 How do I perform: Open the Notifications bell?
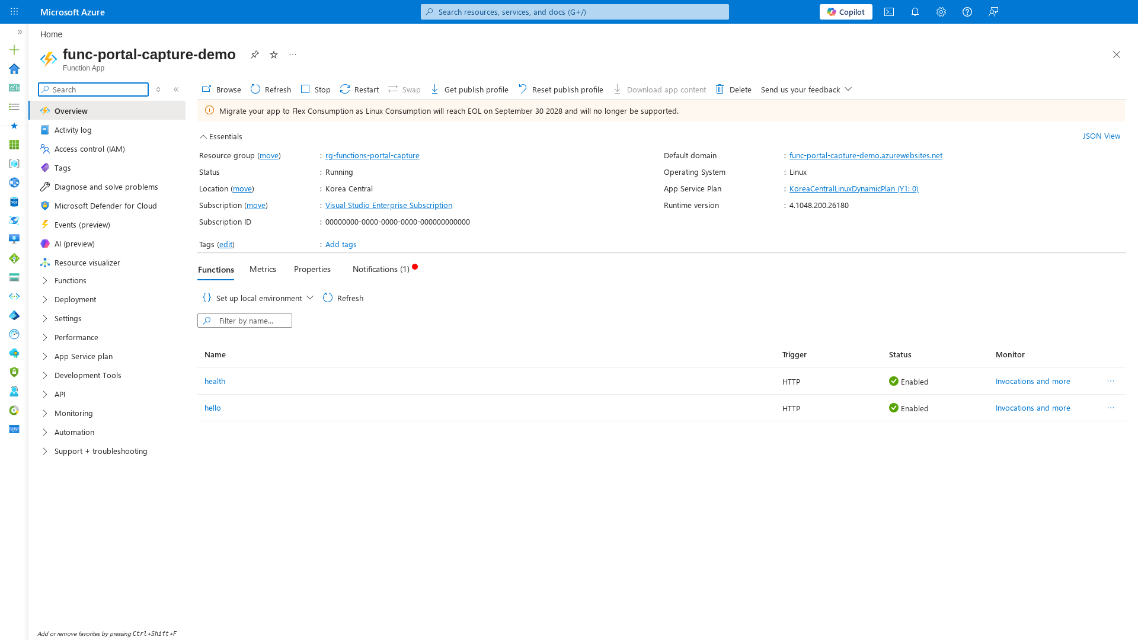click(915, 12)
